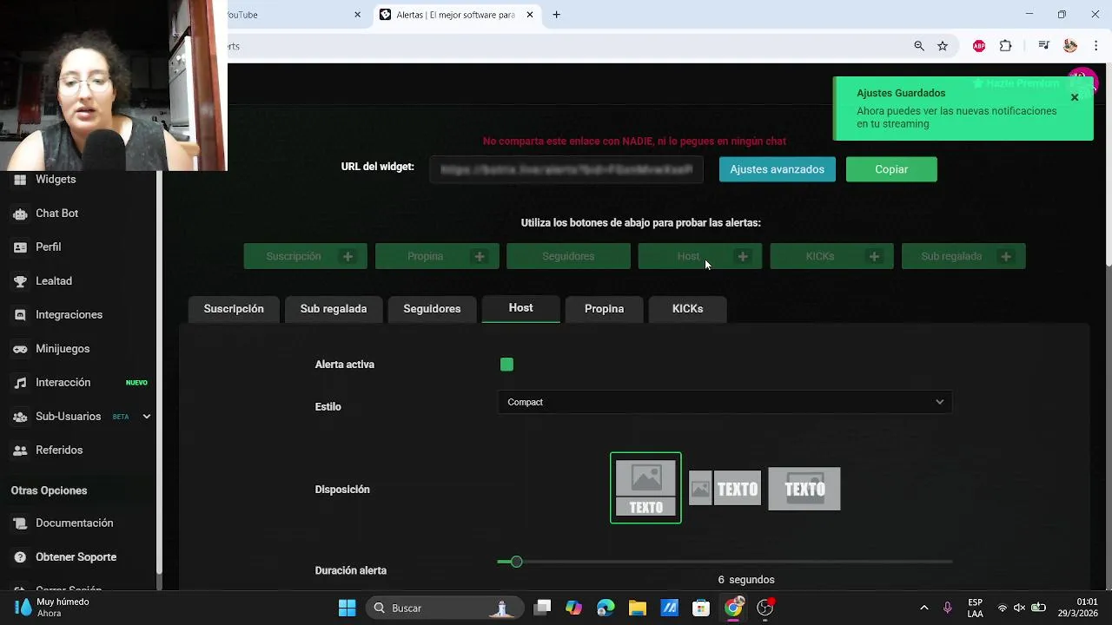Click the Perfil card icon
Screen dimensions: 1112x625
(x=20, y=247)
